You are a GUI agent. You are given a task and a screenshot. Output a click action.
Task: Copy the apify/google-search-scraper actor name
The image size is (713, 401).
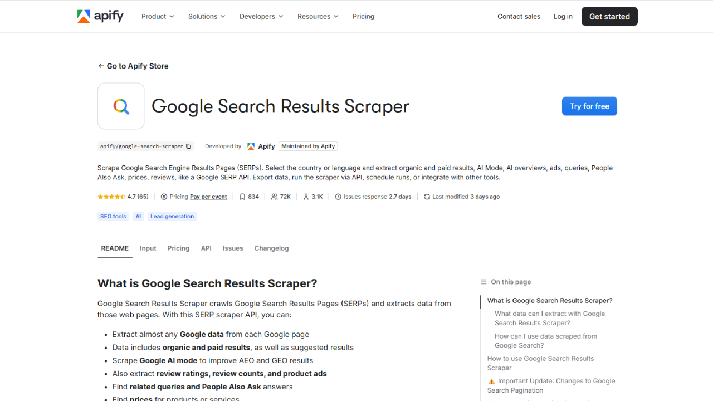click(x=188, y=146)
